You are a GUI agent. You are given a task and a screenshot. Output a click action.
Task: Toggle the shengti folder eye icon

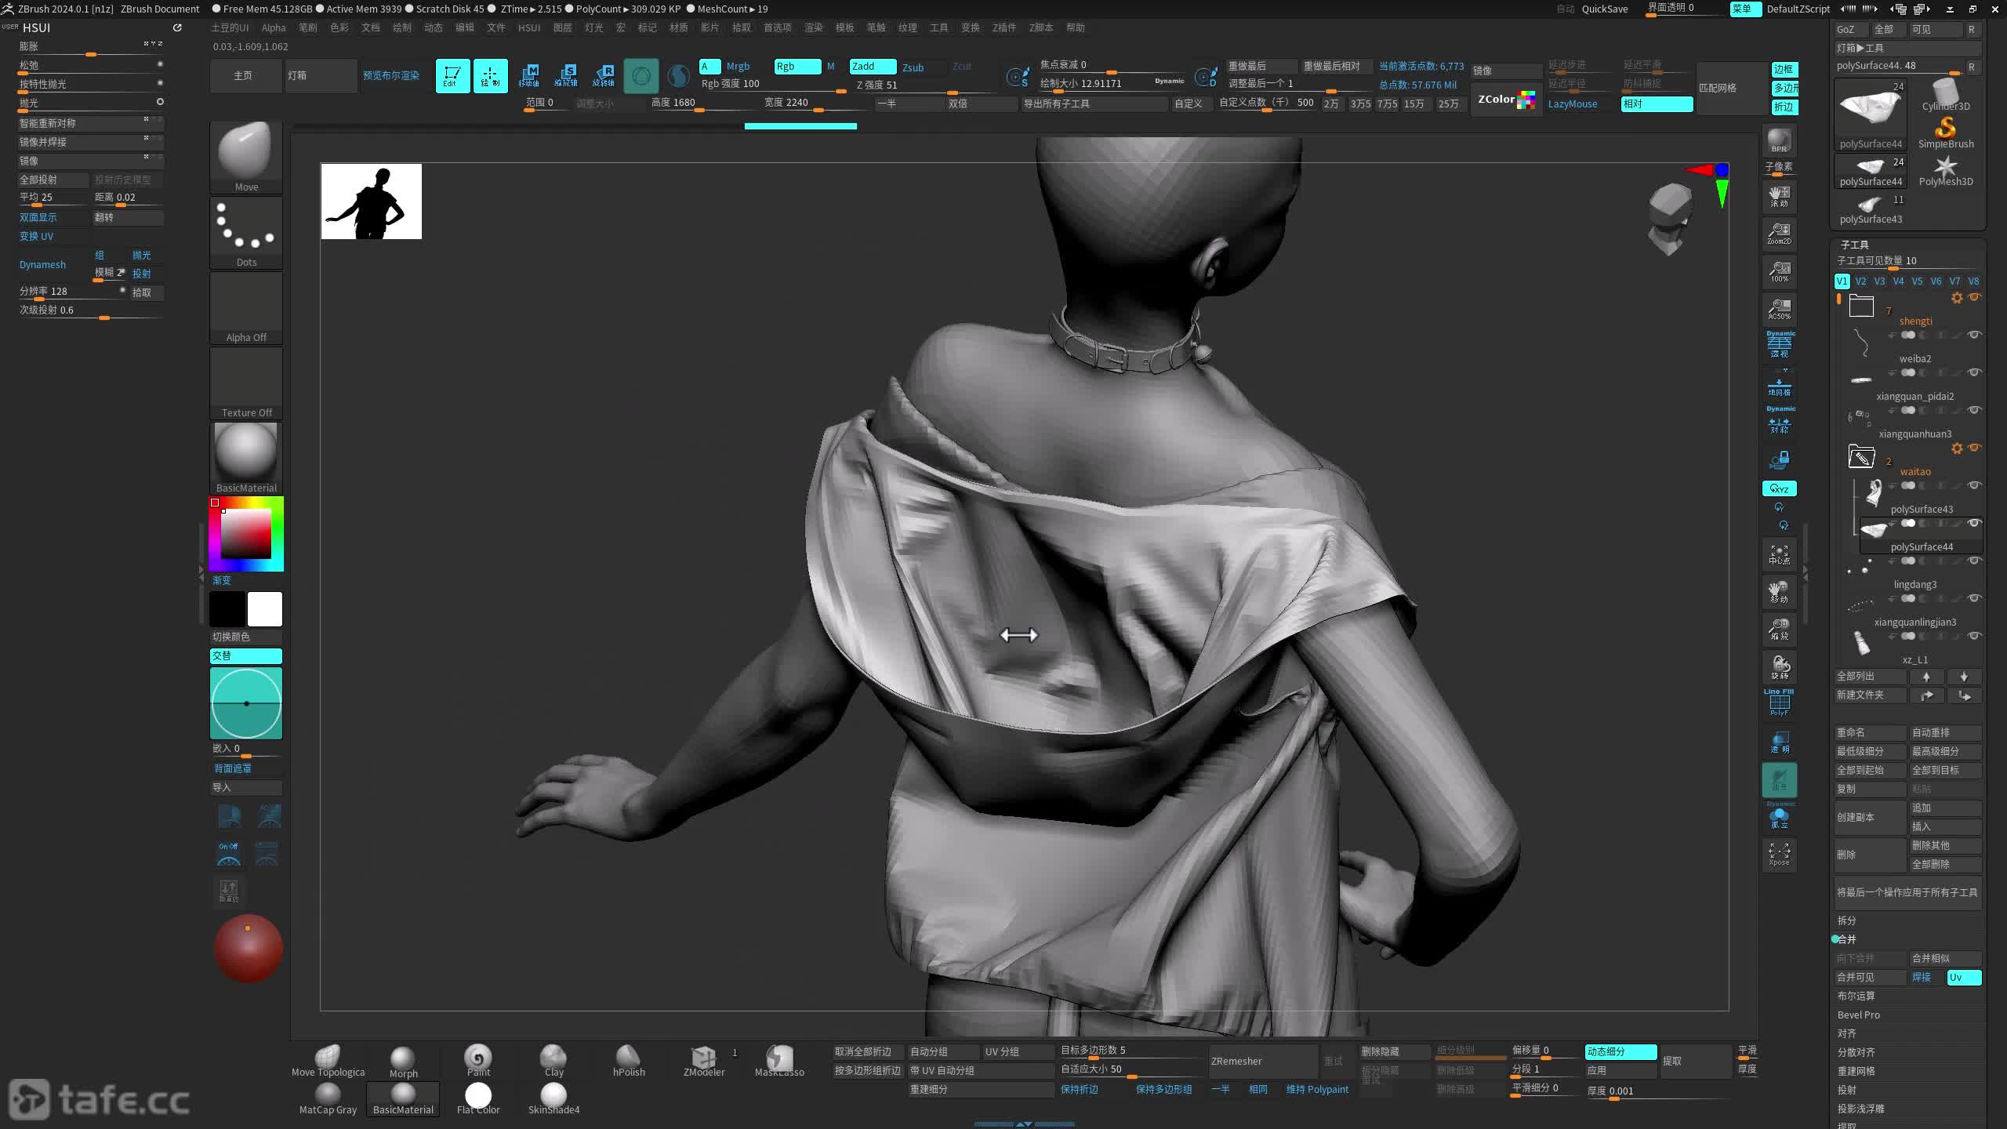(x=1975, y=297)
